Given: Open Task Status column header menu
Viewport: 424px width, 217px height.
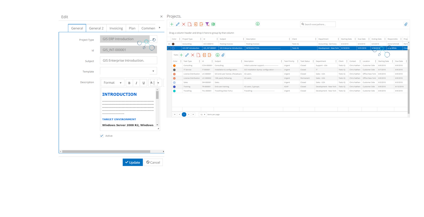Looking at the screenshot, I should click(313, 61).
